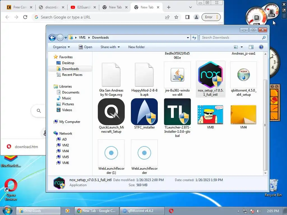
Task: Switch to the Free Con Chrome tab
Action: point(20,7)
